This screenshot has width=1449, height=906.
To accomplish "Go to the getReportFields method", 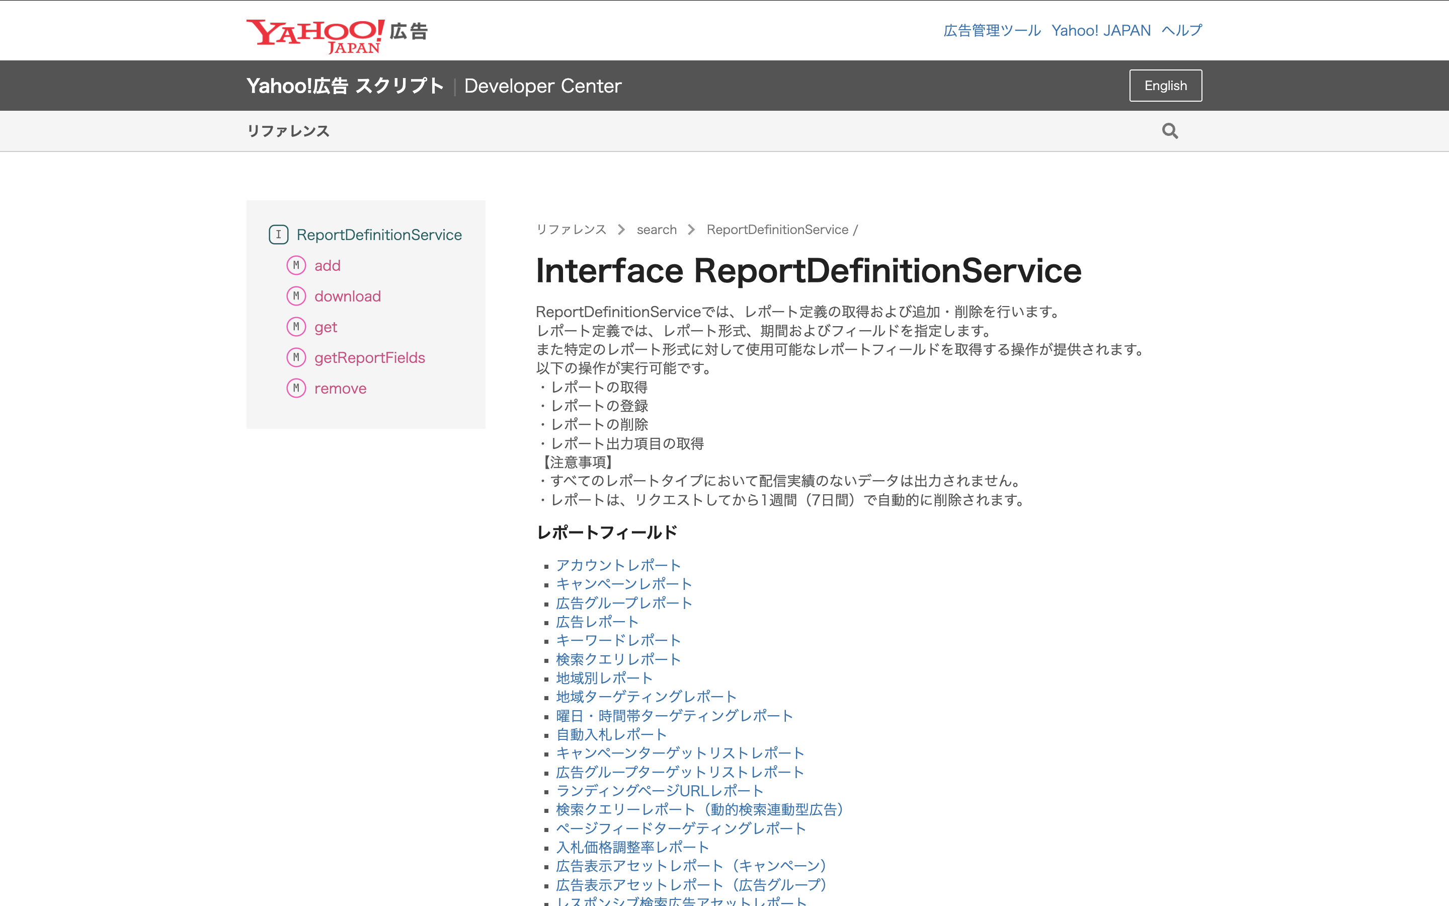I will pos(369,358).
